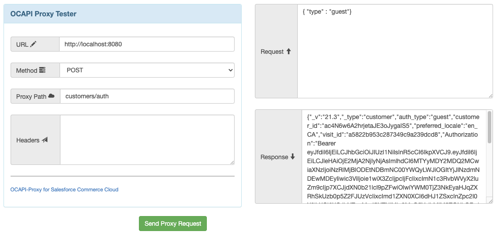The image size is (497, 235).
Task: Click inside the Headers text area
Action: click(x=147, y=140)
